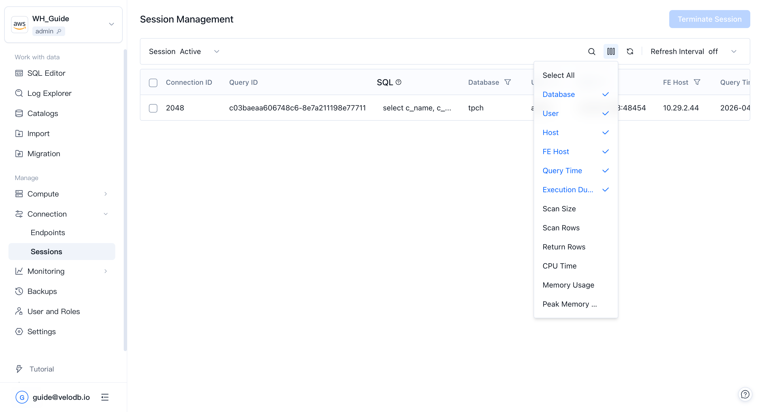The height and width of the screenshot is (412, 763).
Task: Click the Database column filter icon
Action: 508,82
